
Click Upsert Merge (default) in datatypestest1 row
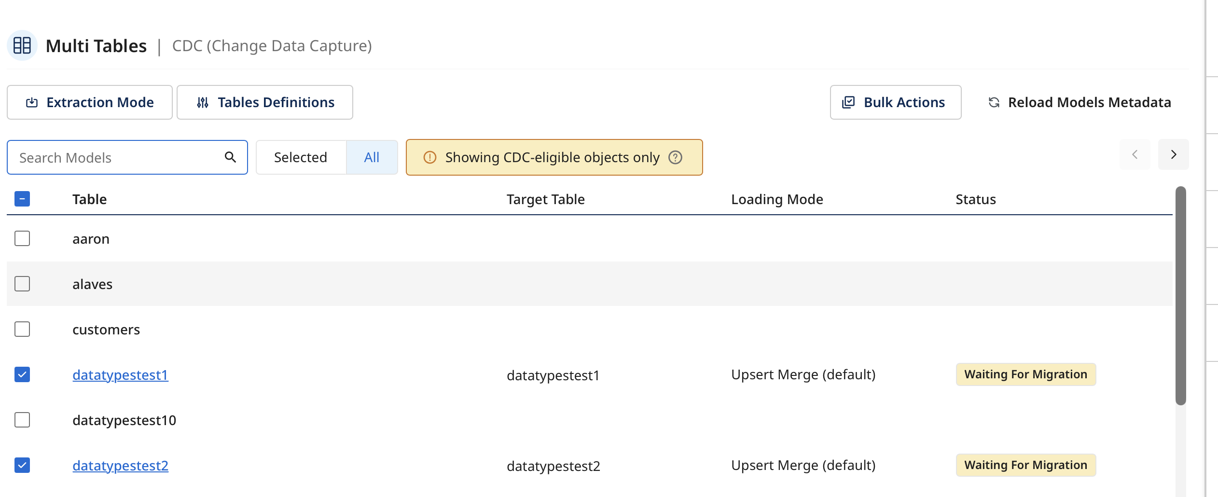(803, 374)
